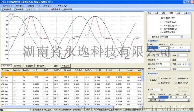Click the 新建数据 (new data) toolbar icon
This screenshot has height=112, width=194.
15,9
